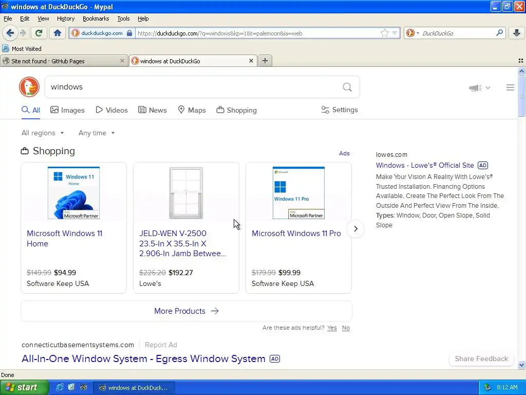Click the system tray network icon
The width and height of the screenshot is (526, 395).
click(x=487, y=387)
